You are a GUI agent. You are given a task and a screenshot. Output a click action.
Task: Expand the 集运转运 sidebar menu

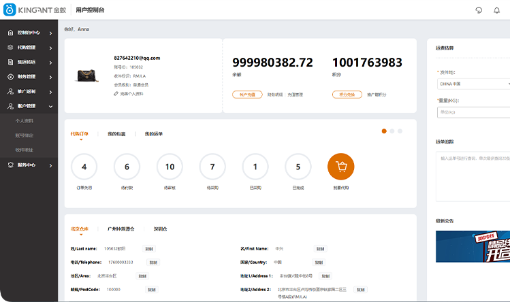[50, 63]
